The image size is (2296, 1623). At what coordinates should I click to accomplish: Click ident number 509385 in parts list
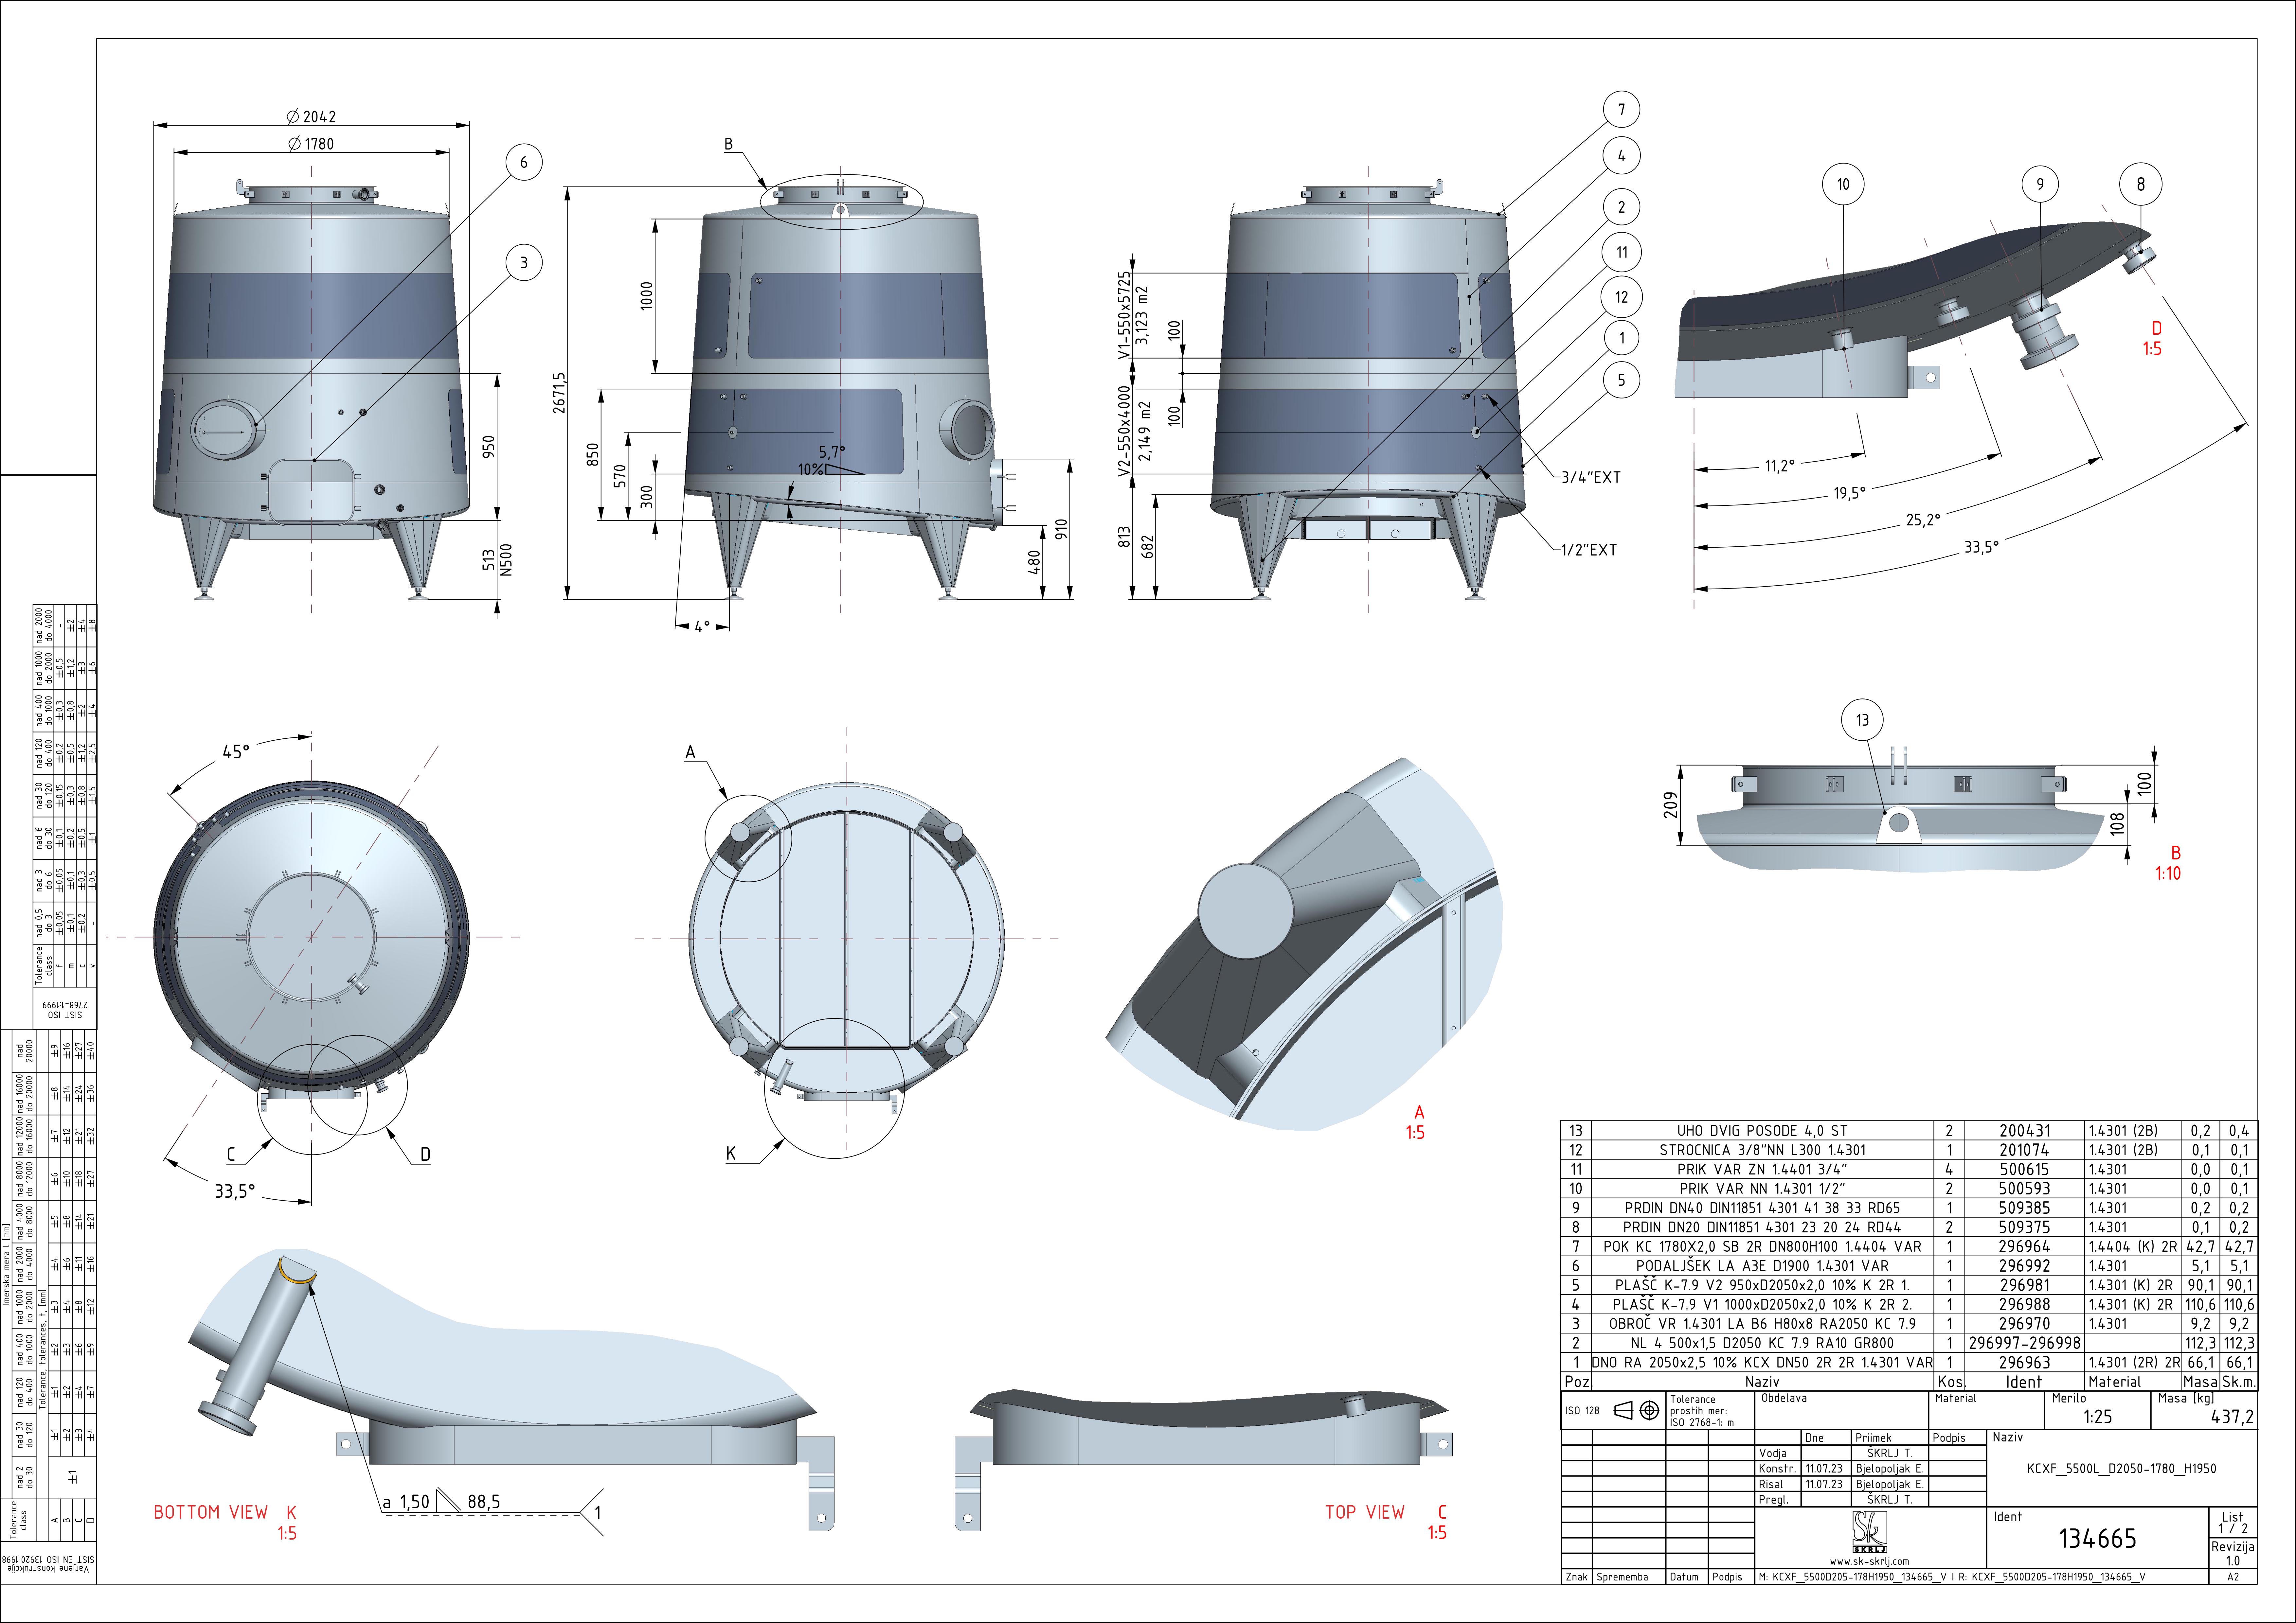(x=2024, y=1208)
